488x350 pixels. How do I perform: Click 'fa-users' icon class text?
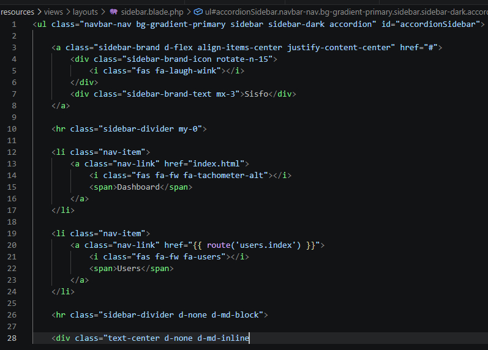(202, 256)
